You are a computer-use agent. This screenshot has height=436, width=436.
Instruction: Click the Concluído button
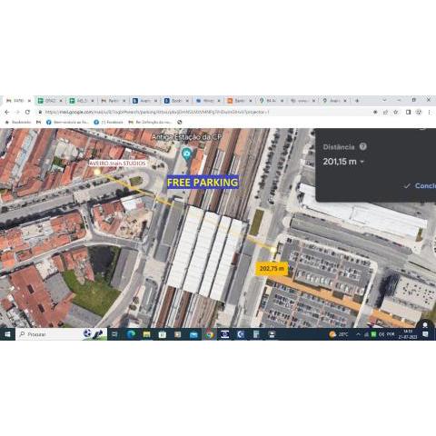[421, 185]
